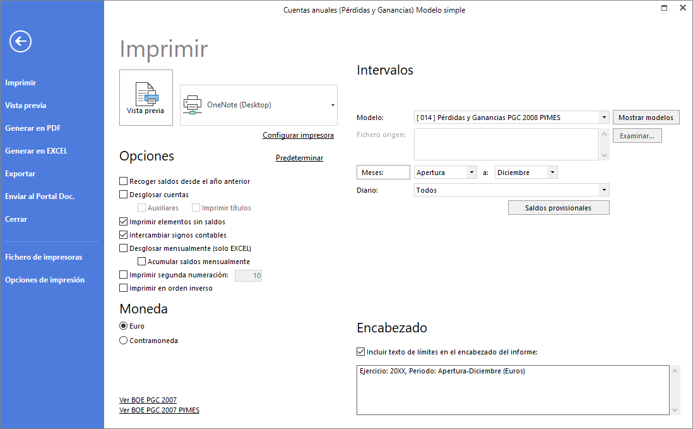Choose Generar en EXCEL

click(x=36, y=151)
